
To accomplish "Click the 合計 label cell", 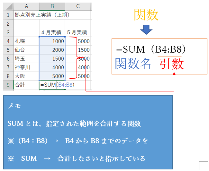I will click(x=26, y=85).
